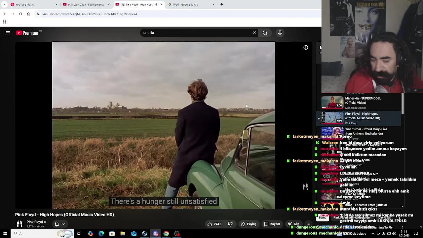Viewport: 423px width, 238px height.
Task: Click the magnifier search button
Action: tap(265, 33)
